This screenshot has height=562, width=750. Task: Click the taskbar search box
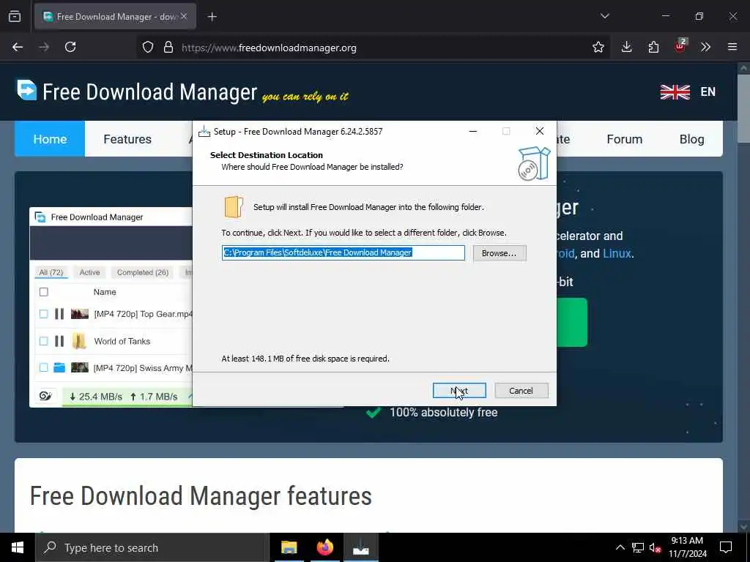pyautogui.click(x=152, y=547)
